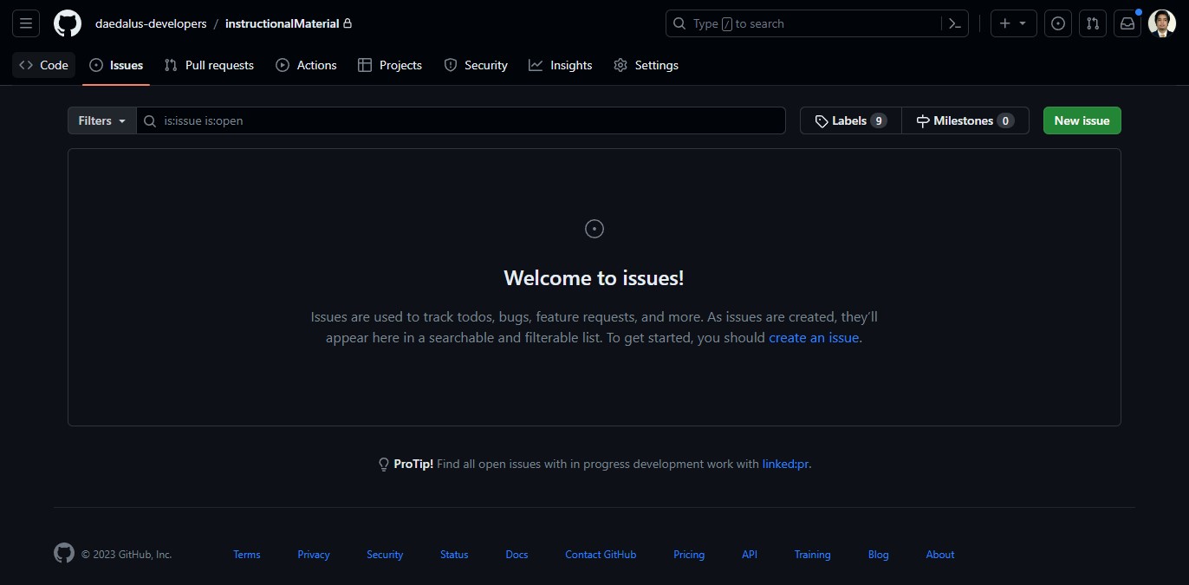Open pull requests icon in top bar
The height and width of the screenshot is (585, 1189).
[x=1093, y=23]
